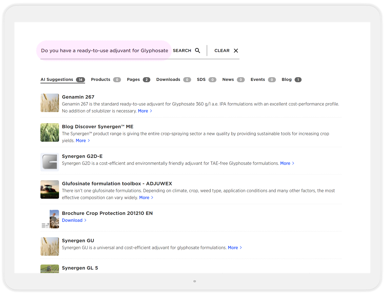Open the Synergen GU result title
This screenshot has width=384, height=294.
78,241
